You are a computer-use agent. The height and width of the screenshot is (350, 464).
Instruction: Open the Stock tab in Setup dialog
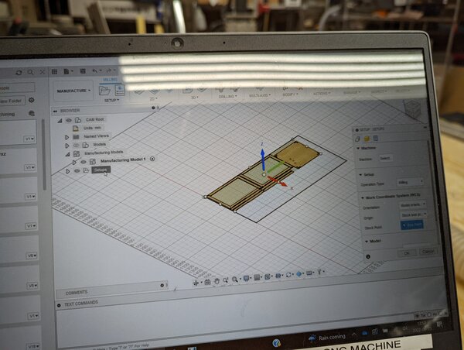[x=367, y=139]
